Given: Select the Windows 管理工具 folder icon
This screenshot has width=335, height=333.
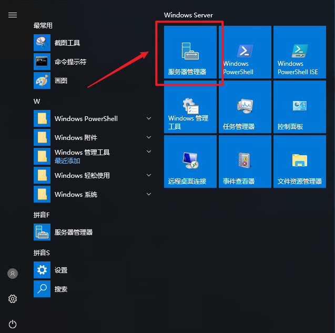Looking at the screenshot, I should (42, 156).
